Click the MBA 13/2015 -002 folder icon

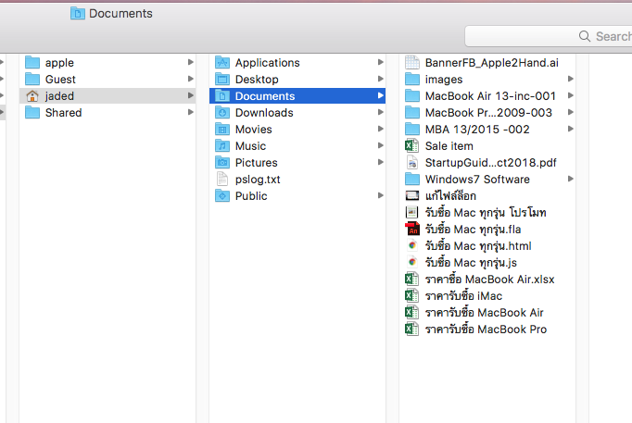click(412, 130)
